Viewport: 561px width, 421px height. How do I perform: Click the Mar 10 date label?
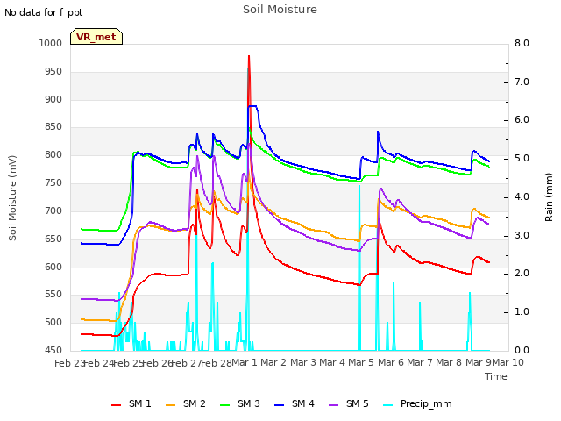click(508, 362)
